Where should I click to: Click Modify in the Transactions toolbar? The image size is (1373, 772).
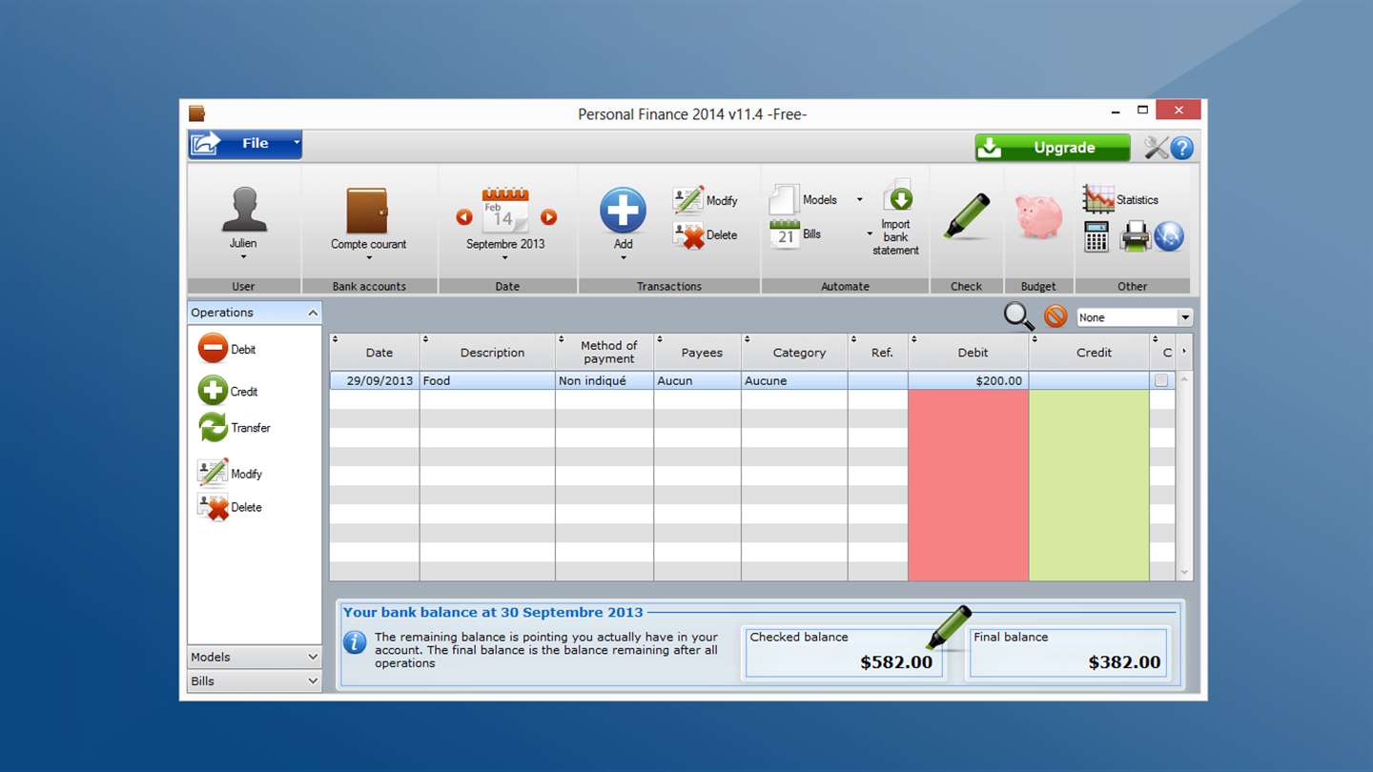[706, 200]
